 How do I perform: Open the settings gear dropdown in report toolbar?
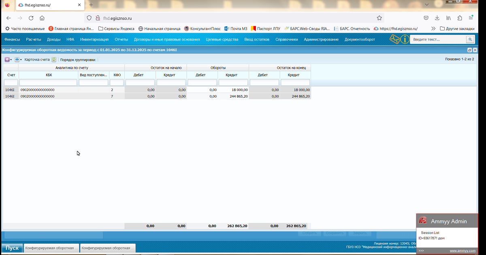(x=8, y=59)
